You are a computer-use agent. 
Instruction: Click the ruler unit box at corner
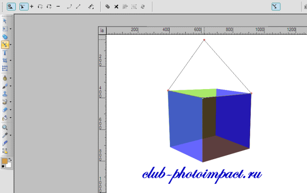click(x=102, y=31)
